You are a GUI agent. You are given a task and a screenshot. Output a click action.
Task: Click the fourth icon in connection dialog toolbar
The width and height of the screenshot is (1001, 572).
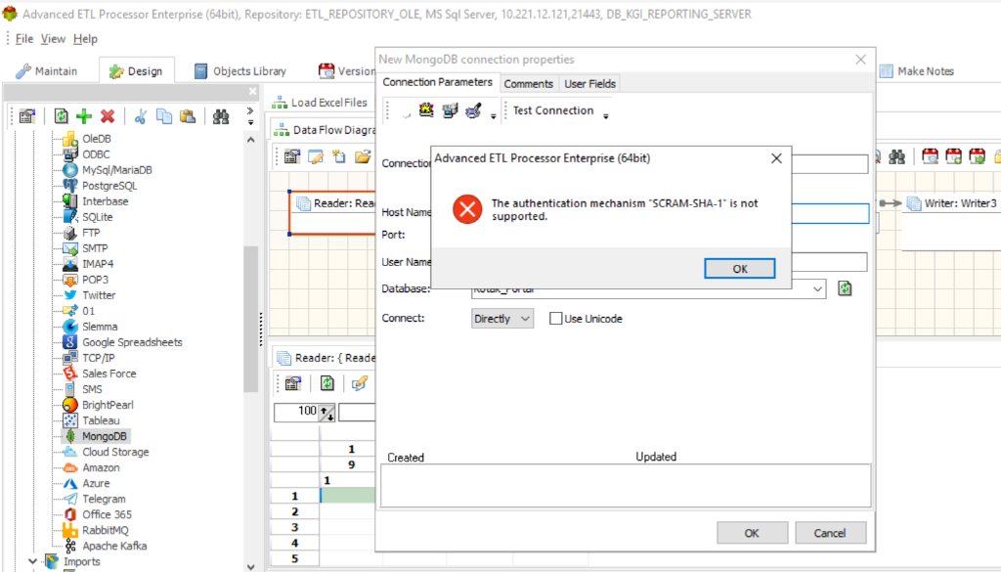tap(473, 110)
